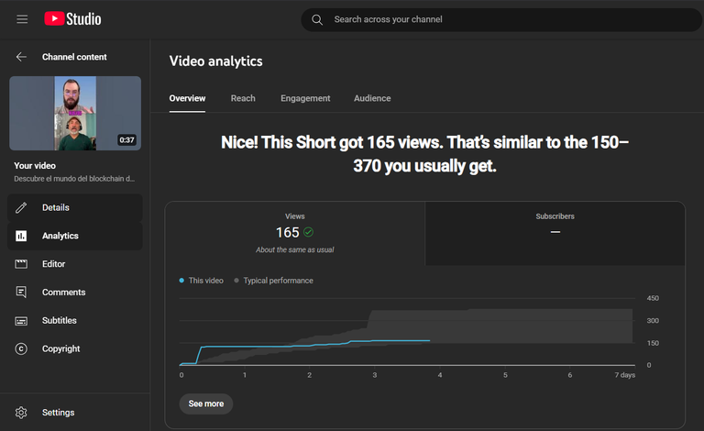Open Settings from the sidebar
The width and height of the screenshot is (704, 431).
(75, 412)
